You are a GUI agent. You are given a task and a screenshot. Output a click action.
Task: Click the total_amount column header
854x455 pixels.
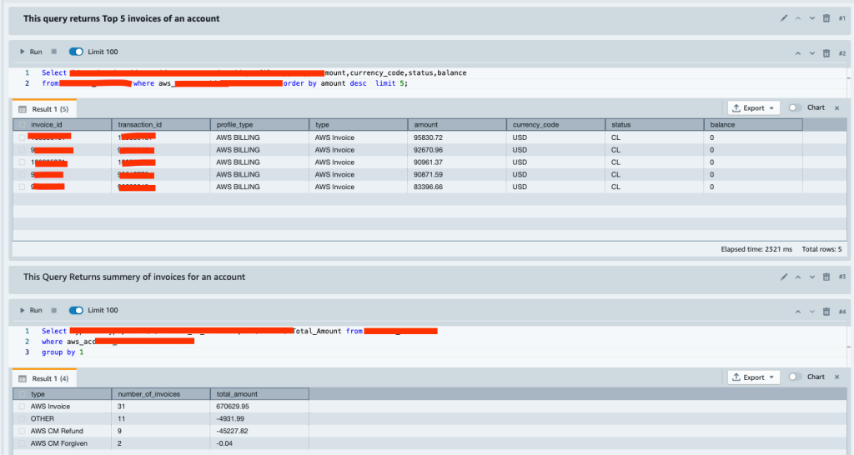[x=260, y=394]
